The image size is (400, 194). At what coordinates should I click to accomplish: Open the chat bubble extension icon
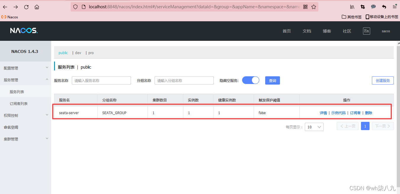click(373, 7)
